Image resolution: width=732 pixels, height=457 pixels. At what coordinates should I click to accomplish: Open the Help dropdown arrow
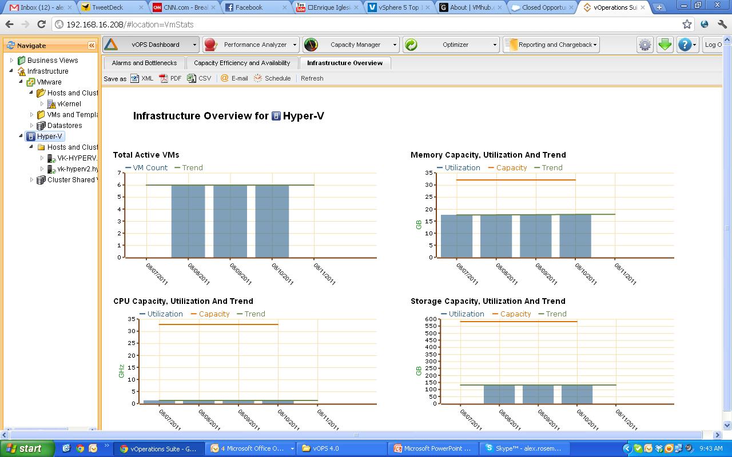695,45
